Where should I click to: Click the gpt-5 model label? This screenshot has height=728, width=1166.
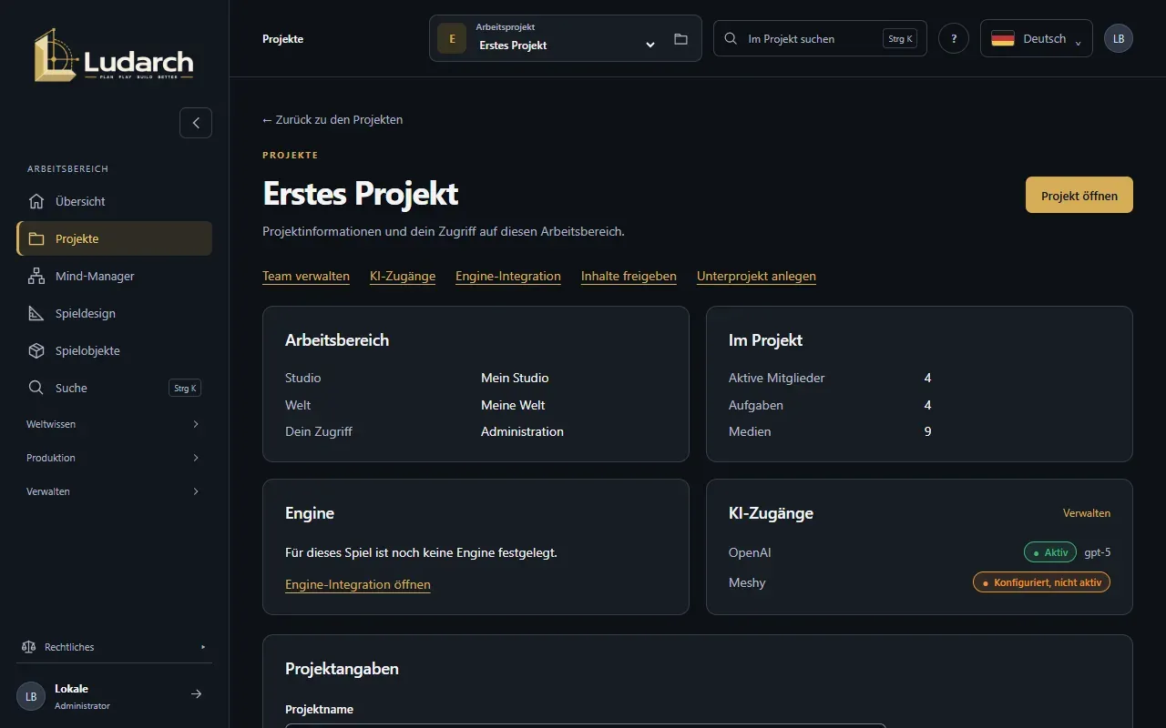1097,552
